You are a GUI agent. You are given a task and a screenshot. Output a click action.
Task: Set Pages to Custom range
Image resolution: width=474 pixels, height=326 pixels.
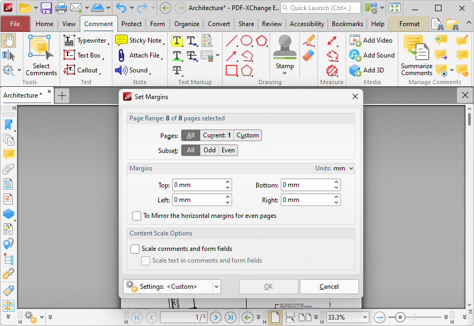point(247,135)
